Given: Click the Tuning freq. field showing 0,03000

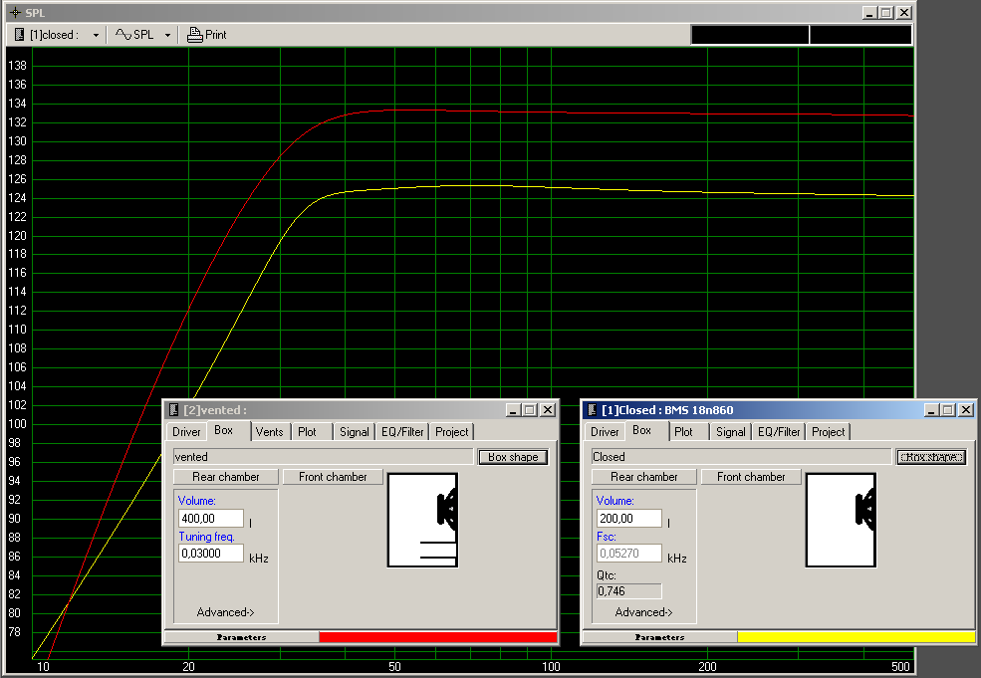Looking at the screenshot, I should pos(211,554).
